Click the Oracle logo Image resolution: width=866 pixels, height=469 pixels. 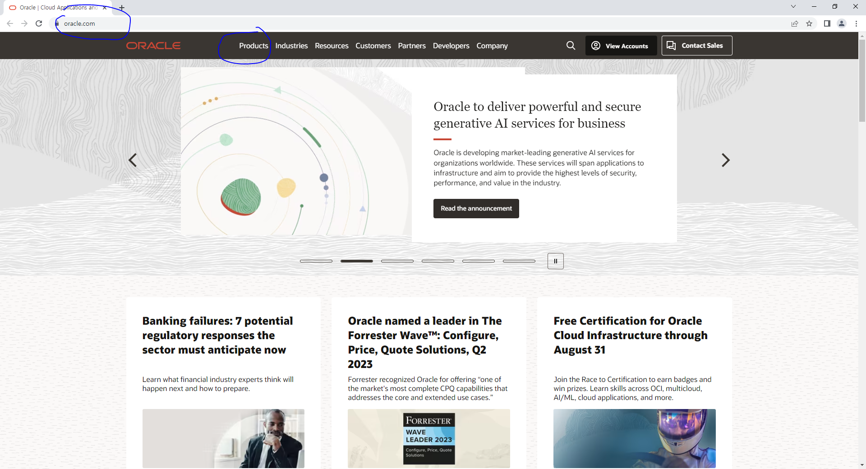(x=153, y=46)
